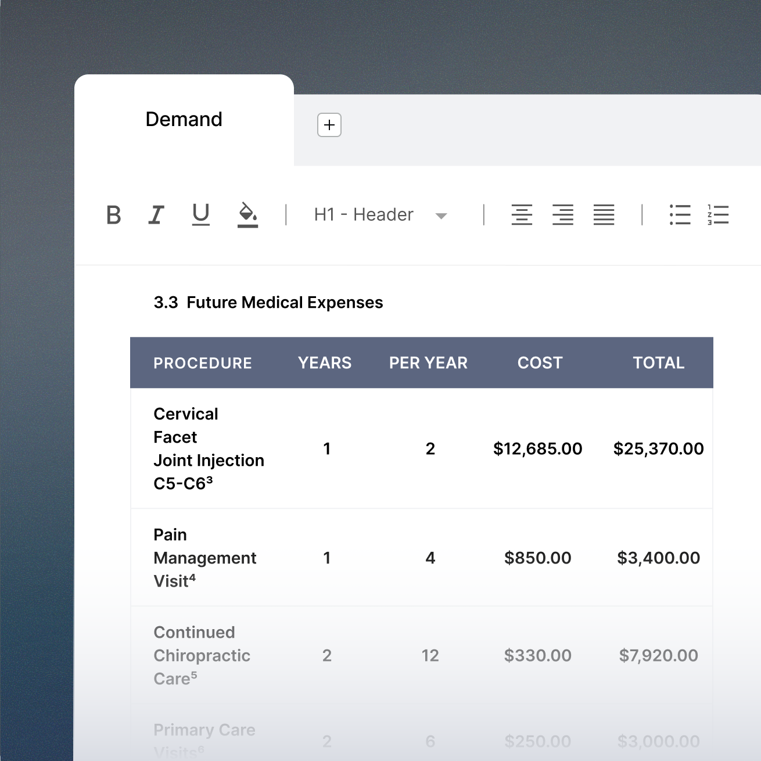Click the dropdown arrow beside H1 - Header
The image size is (761, 761).
[x=441, y=216]
